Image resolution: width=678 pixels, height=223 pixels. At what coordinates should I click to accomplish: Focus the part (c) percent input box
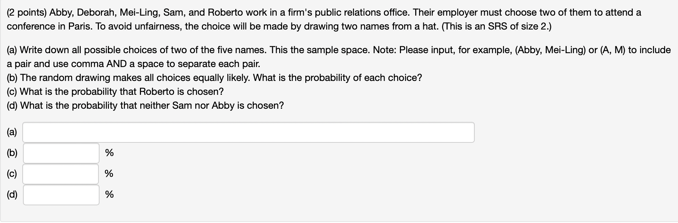tap(61, 174)
